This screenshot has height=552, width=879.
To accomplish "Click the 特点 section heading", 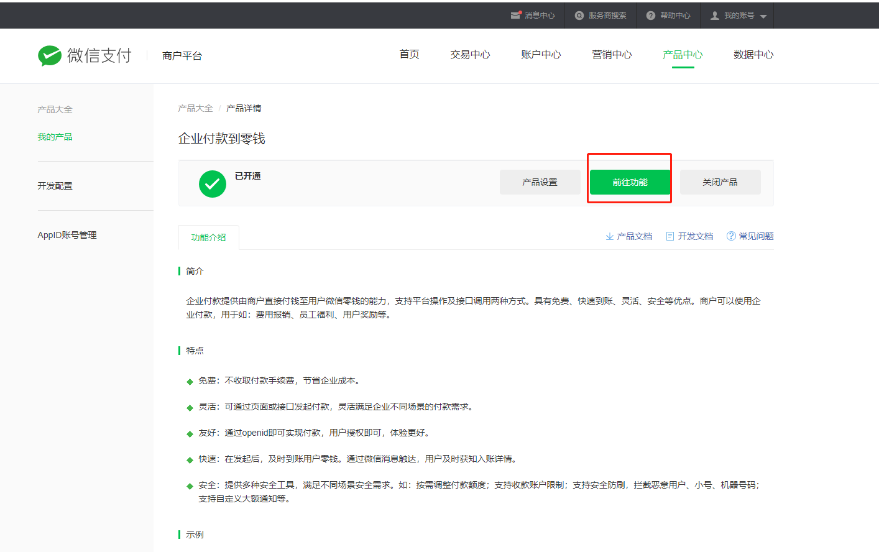I will 195,351.
